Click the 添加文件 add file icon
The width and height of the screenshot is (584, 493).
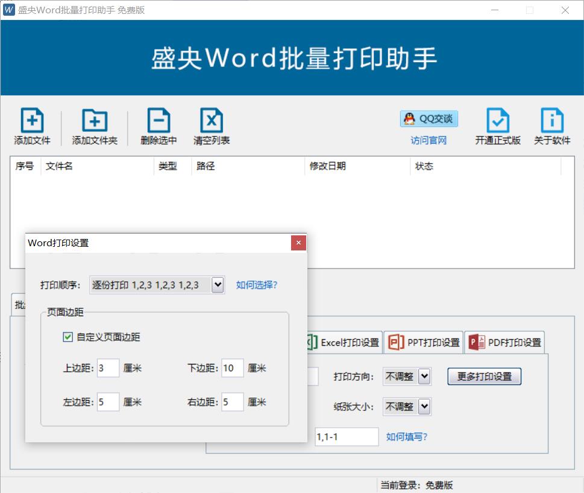coord(32,120)
